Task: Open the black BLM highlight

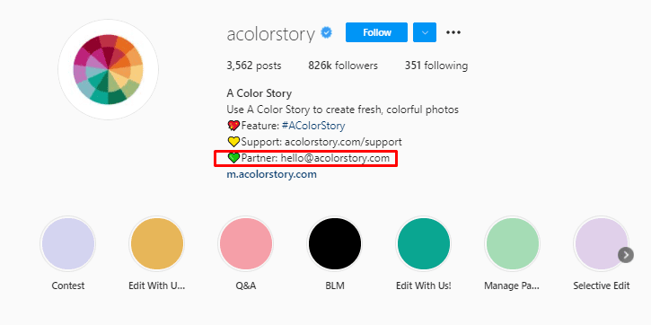Action: (335, 243)
